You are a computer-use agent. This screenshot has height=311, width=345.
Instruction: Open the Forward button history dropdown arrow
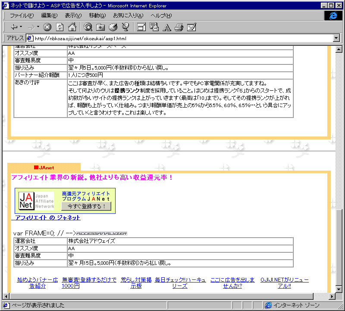[38, 27]
